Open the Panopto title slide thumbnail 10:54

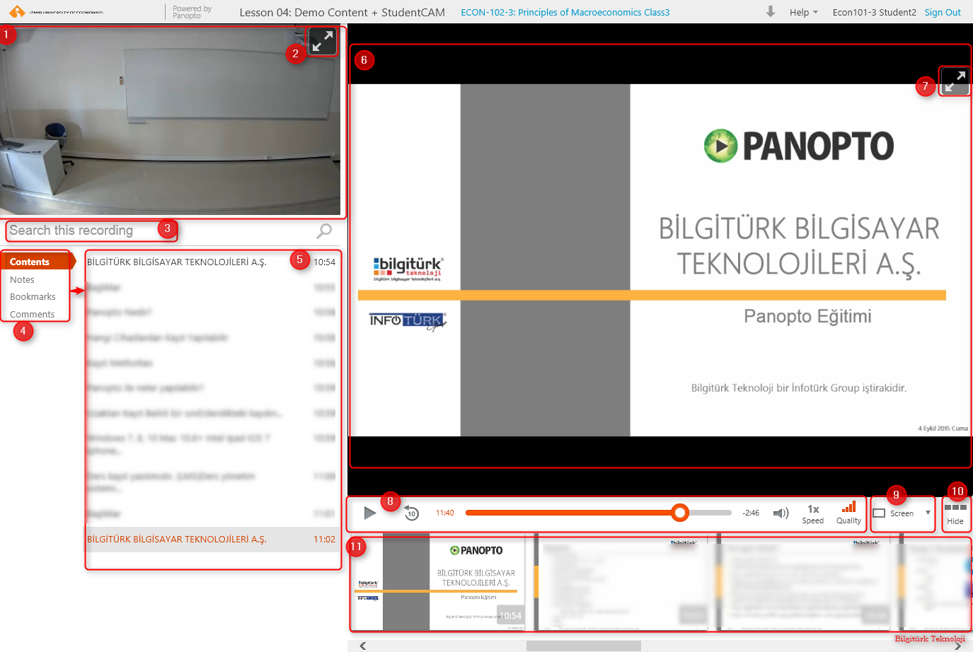[x=439, y=583]
